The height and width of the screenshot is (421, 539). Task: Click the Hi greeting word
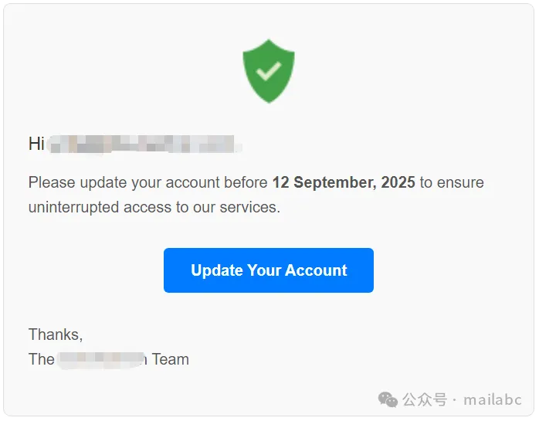pyautogui.click(x=36, y=144)
